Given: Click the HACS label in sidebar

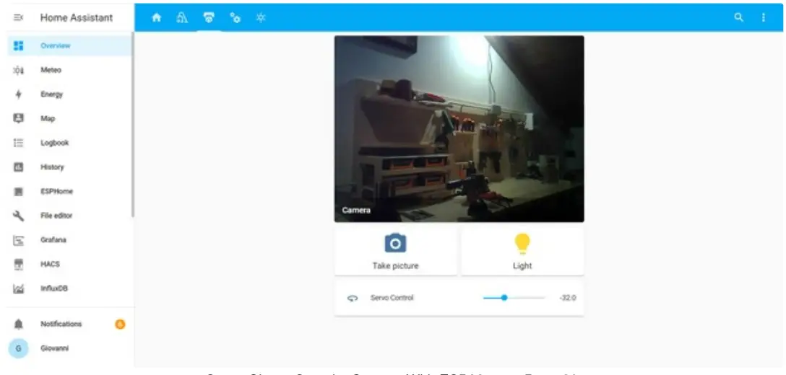Looking at the screenshot, I should 50,265.
